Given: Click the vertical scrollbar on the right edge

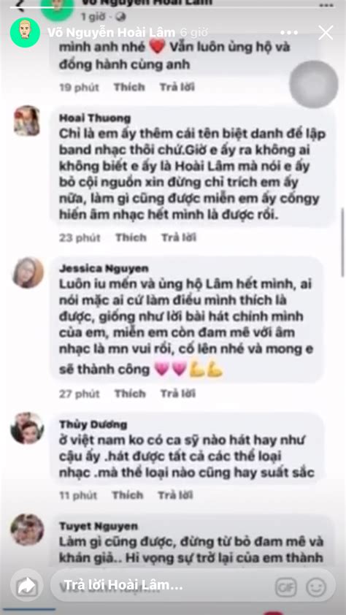Looking at the screenshot, I should [343, 242].
